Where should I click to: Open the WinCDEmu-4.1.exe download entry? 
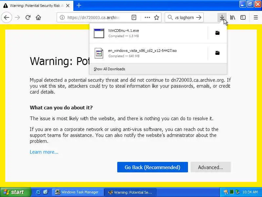pos(149,33)
